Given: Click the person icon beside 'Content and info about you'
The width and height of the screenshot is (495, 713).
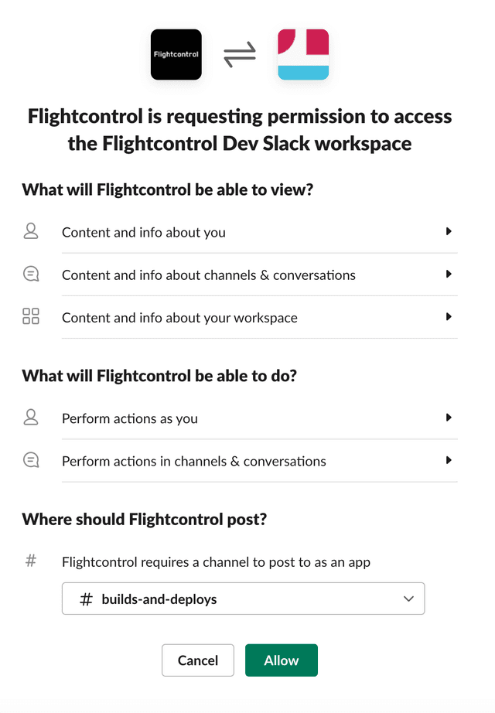Looking at the screenshot, I should coord(31,231).
